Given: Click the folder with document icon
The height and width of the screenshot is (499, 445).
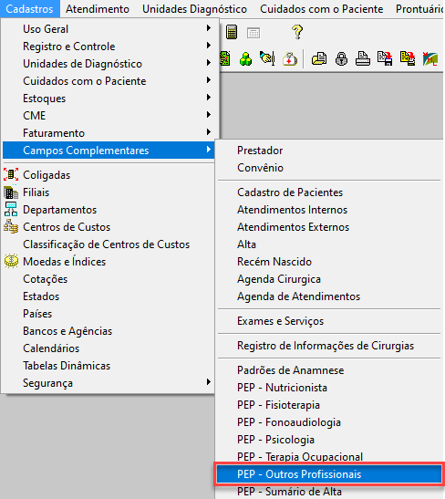Looking at the screenshot, I should pos(319,59).
